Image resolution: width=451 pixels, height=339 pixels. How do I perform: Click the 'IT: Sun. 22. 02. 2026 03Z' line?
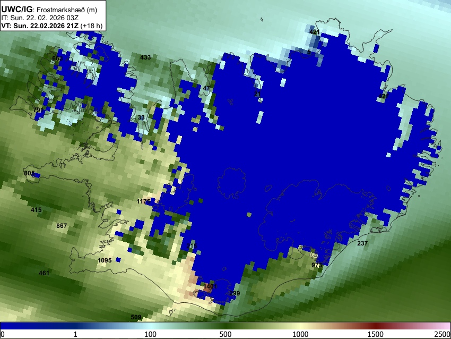tap(40, 18)
